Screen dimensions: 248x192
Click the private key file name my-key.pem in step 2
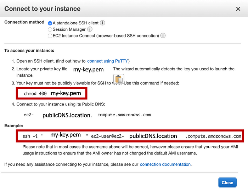[x=89, y=69]
